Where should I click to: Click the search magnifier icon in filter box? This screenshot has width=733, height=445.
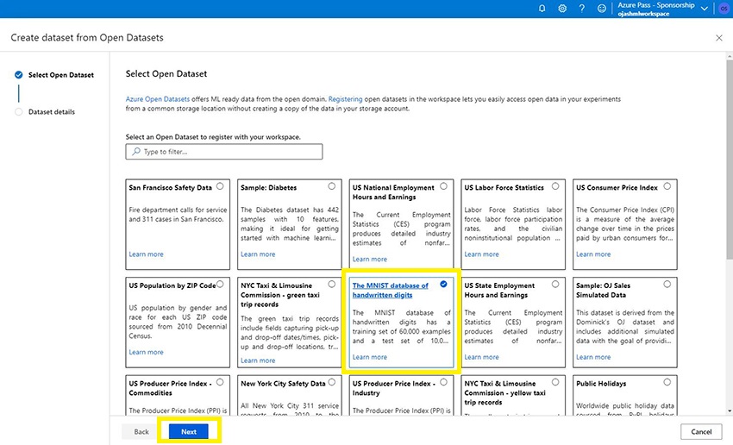tap(136, 152)
